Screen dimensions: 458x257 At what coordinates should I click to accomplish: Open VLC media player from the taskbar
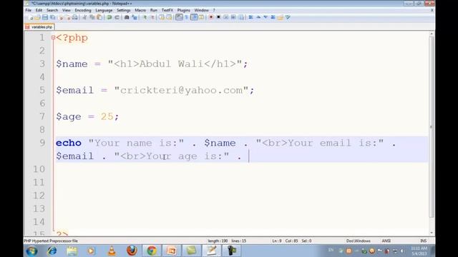click(x=112, y=251)
